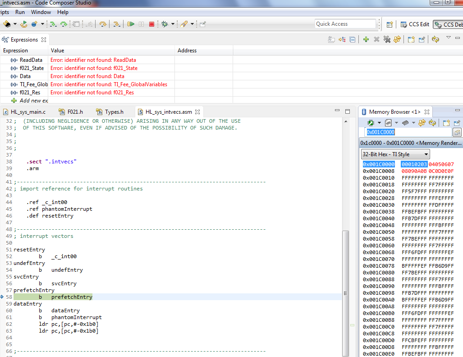Click the editor vertical scrollbar
The image size is (463, 357).
click(x=345, y=293)
